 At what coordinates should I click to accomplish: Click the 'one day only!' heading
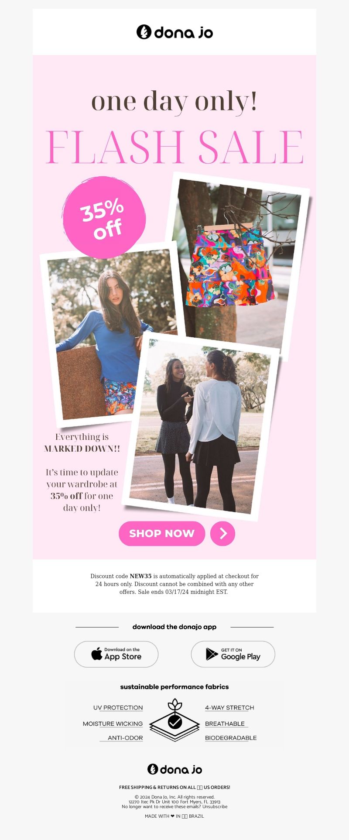[174, 102]
